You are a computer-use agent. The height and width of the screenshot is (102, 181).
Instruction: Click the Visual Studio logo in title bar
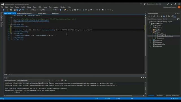point(3,5)
